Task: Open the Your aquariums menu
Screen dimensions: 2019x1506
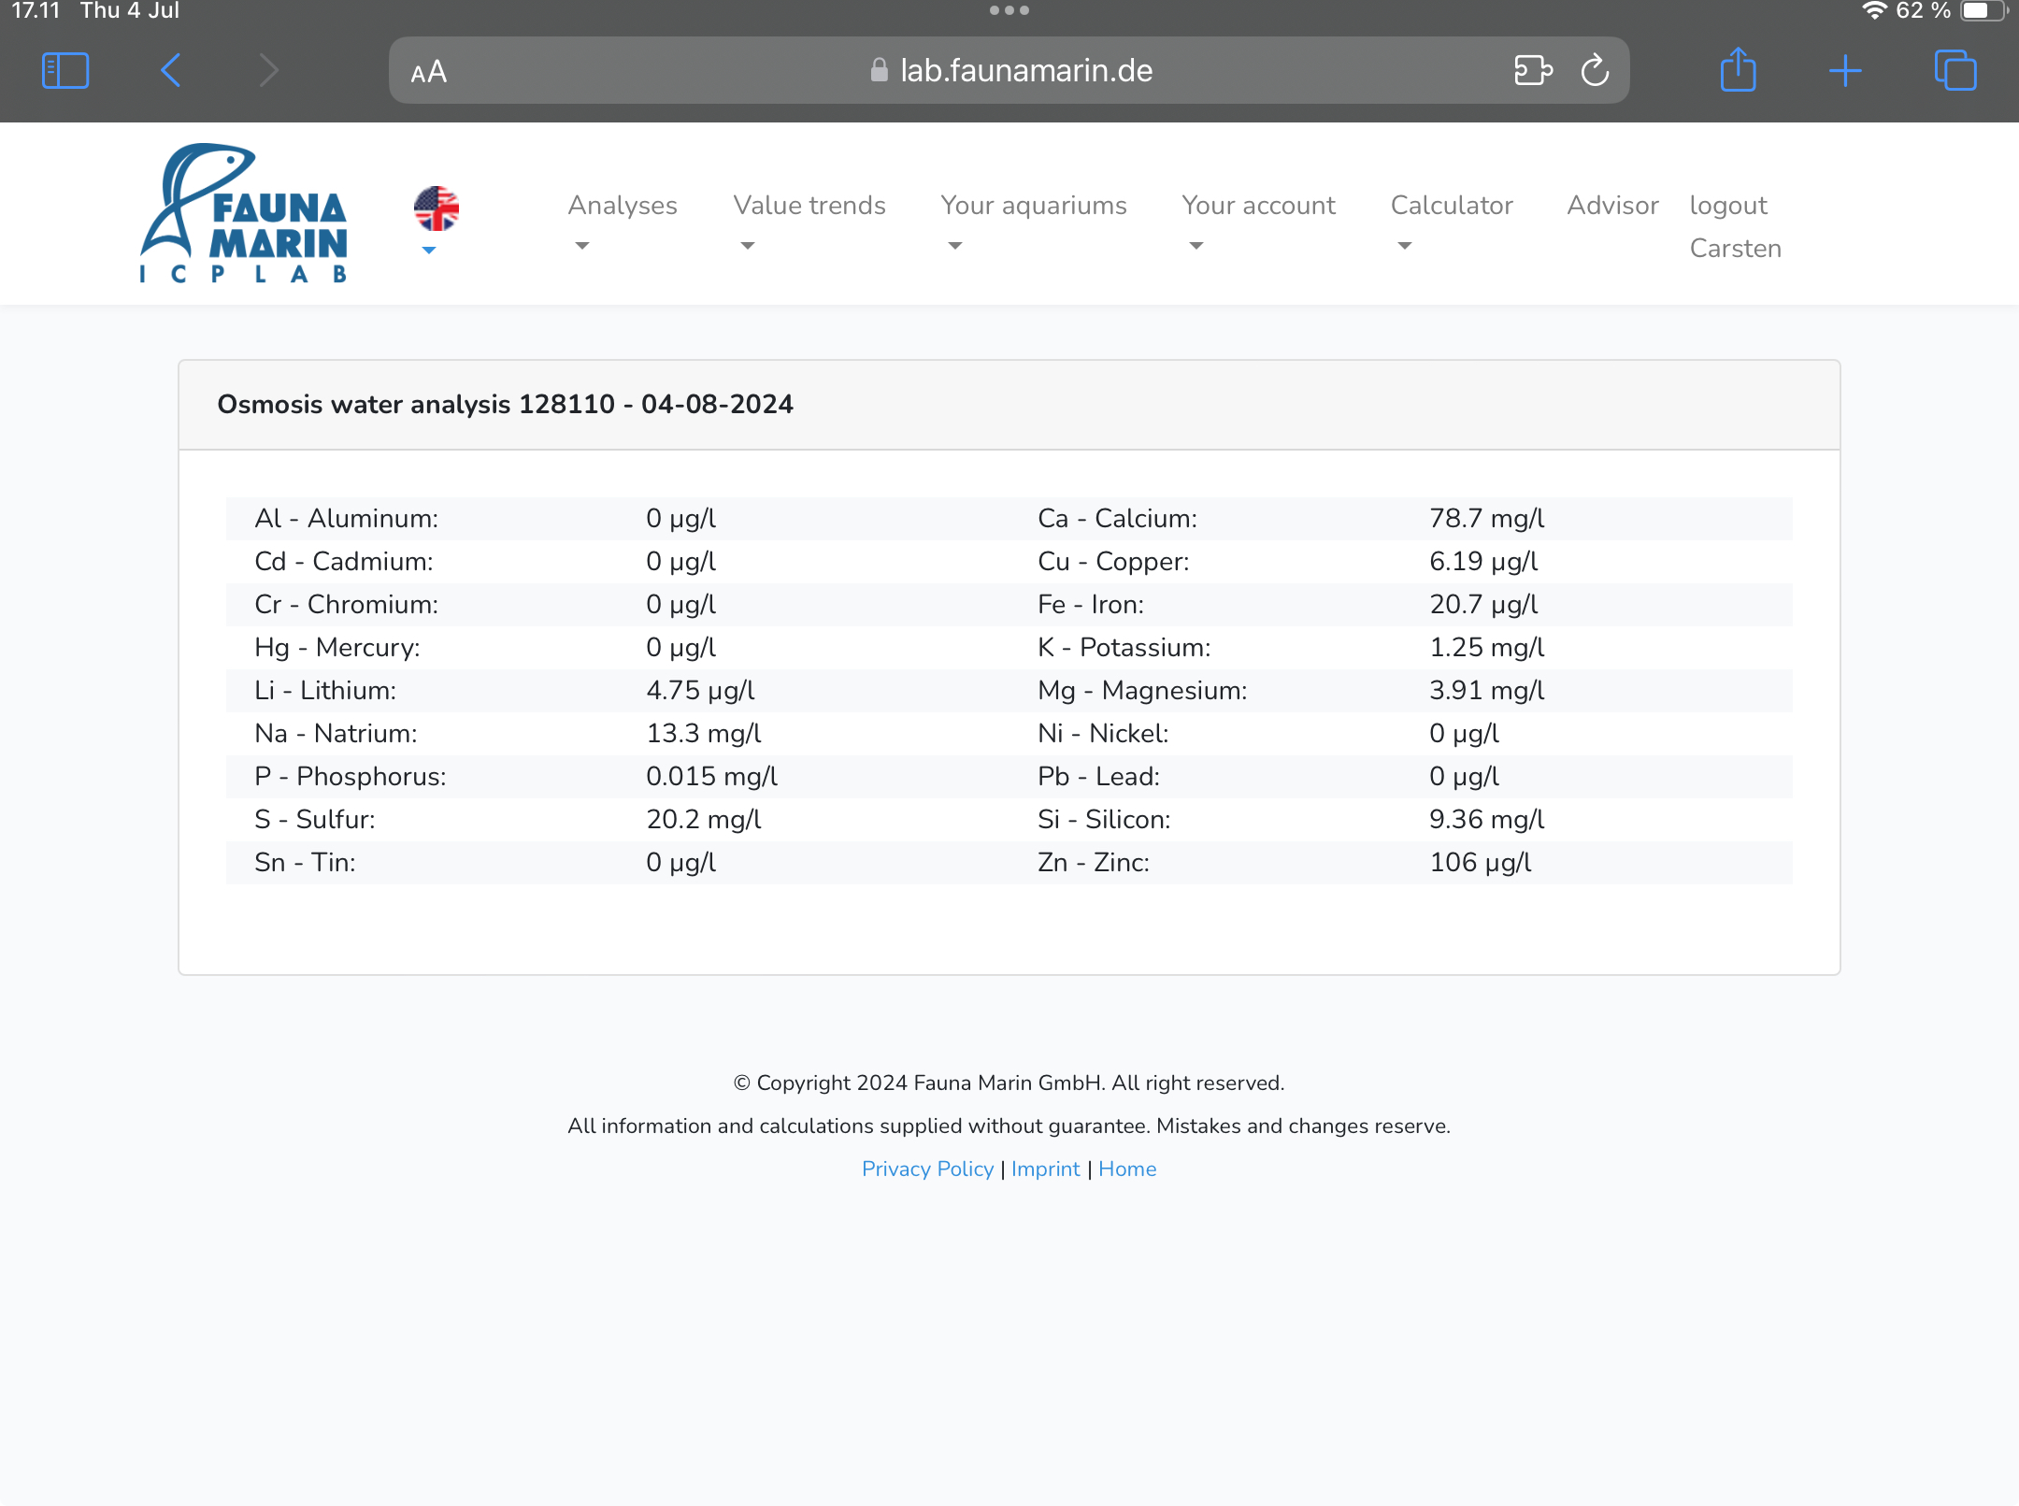Action: [x=1033, y=206]
